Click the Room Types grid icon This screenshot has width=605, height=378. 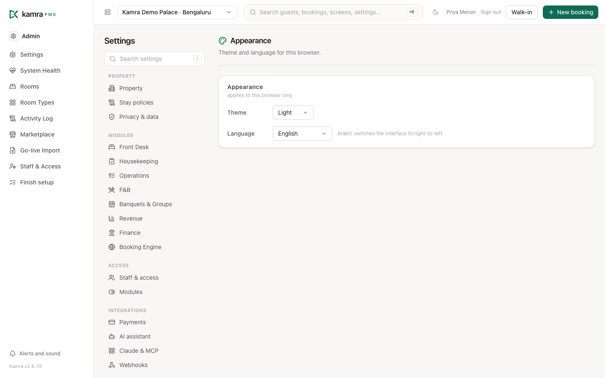13,102
